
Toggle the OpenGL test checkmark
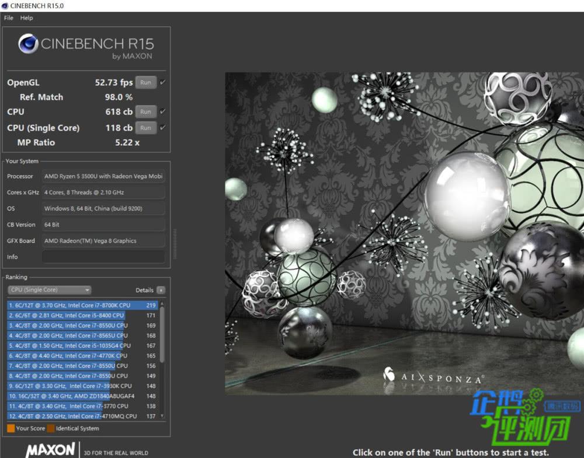point(162,82)
